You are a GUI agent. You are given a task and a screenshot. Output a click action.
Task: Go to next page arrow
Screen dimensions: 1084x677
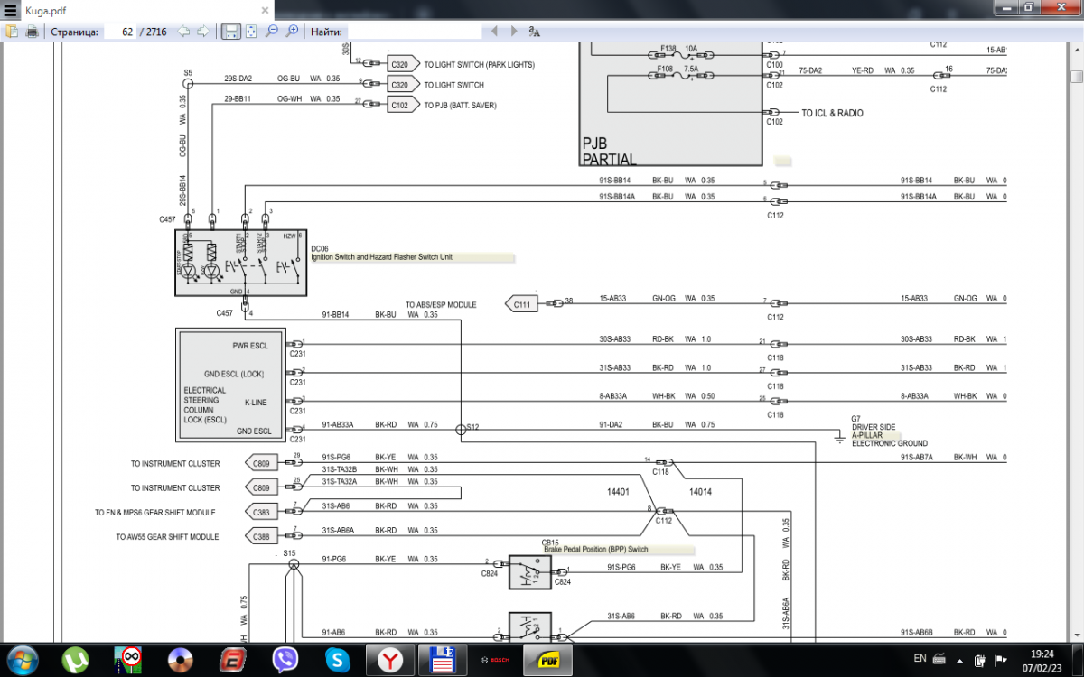pos(203,32)
